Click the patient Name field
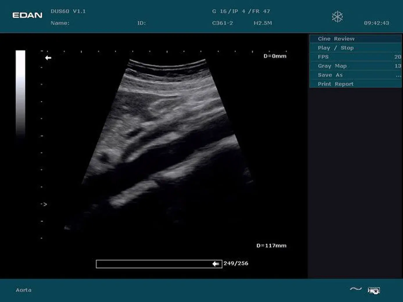The image size is (403, 302). (60, 23)
